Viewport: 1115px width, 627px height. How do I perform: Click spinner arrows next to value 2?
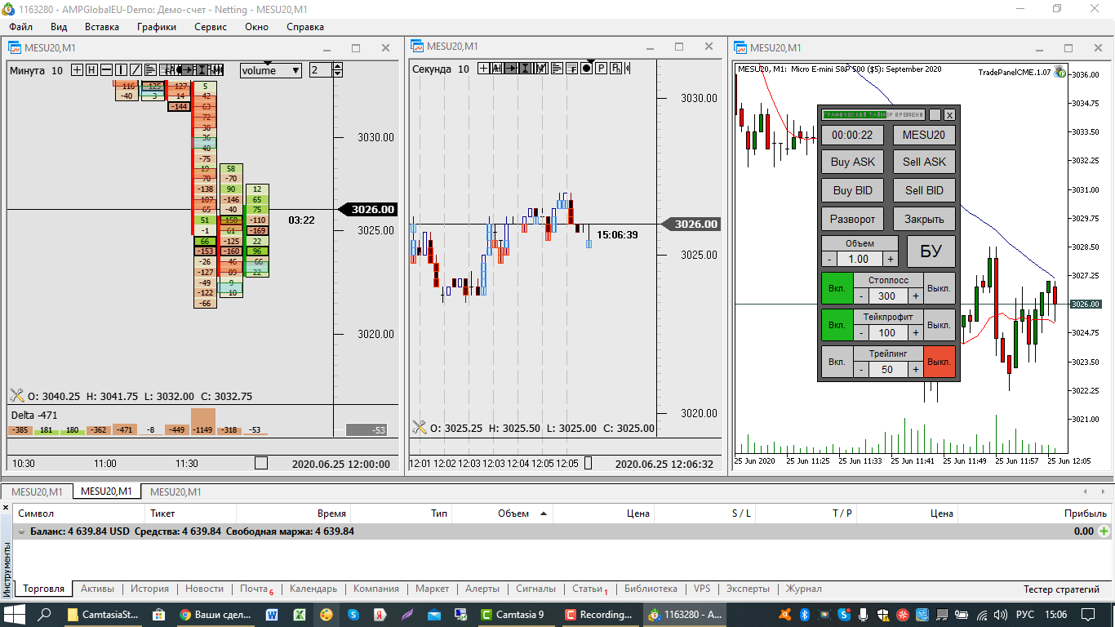[x=338, y=70]
